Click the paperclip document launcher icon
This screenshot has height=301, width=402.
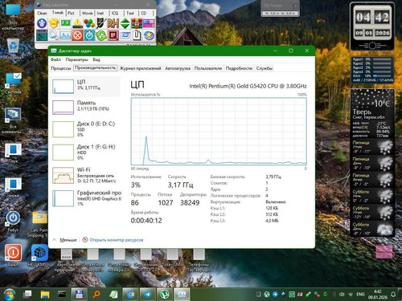pyautogui.click(x=137, y=35)
